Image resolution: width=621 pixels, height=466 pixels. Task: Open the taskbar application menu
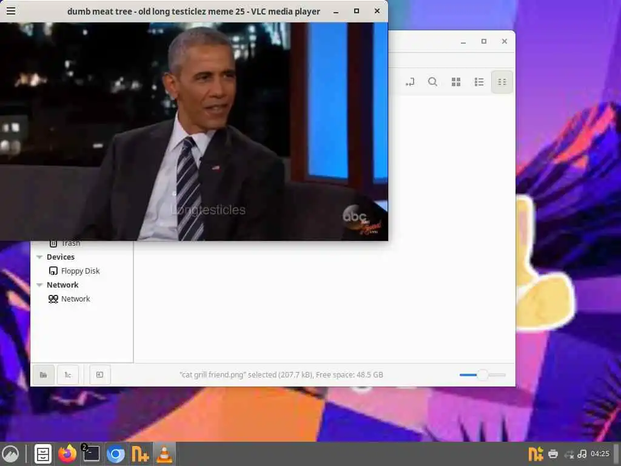tap(11, 454)
